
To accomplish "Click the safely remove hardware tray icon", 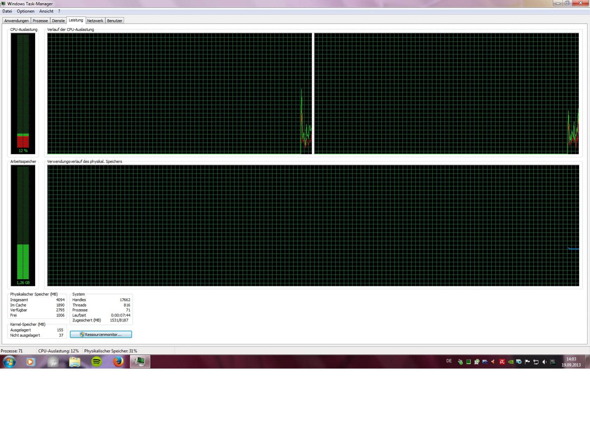I will click(460, 362).
